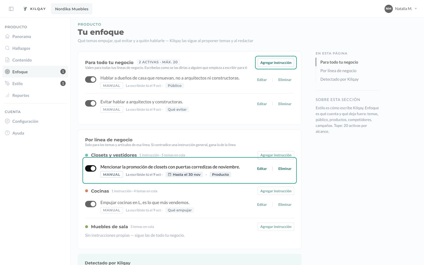Viewport: 424px width, 265px height.
Task: Open Hallazgos via its magnifier icon
Action: tap(7, 48)
